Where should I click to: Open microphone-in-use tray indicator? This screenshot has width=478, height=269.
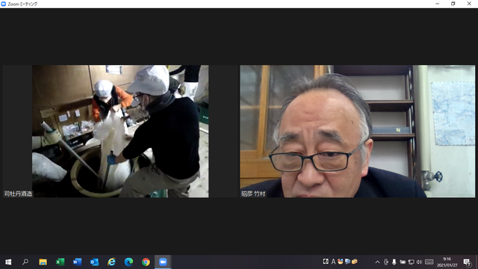pos(394,262)
